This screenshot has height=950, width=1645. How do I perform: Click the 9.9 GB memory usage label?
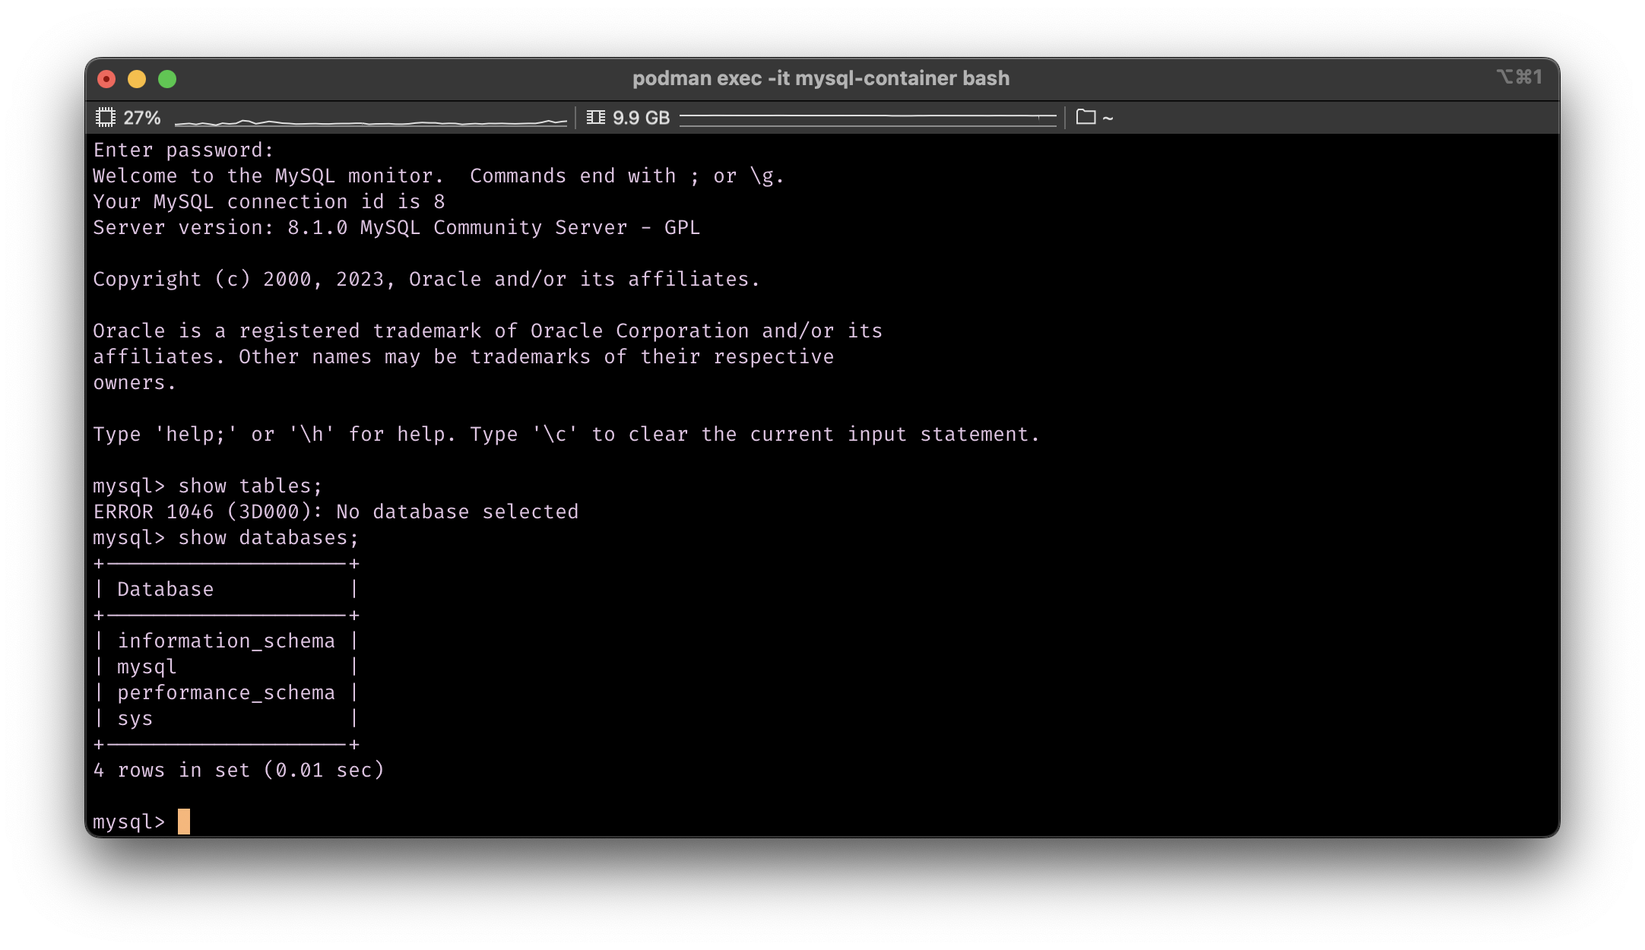(x=641, y=118)
